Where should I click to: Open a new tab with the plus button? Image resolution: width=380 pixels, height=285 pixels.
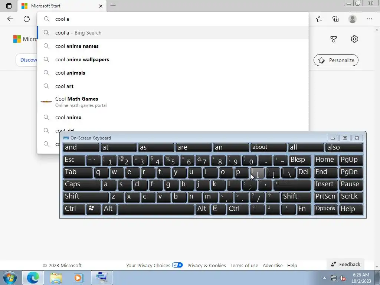pos(113,6)
